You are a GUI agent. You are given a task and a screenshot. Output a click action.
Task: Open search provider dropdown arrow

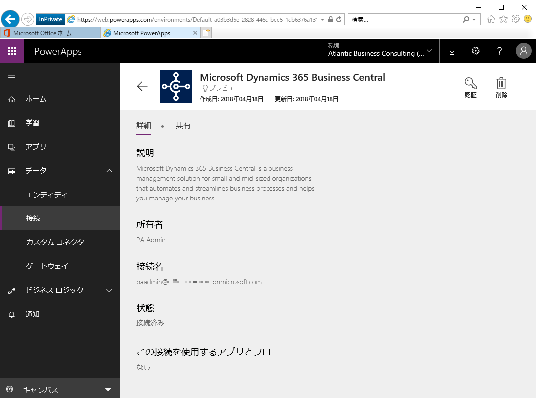coord(474,20)
